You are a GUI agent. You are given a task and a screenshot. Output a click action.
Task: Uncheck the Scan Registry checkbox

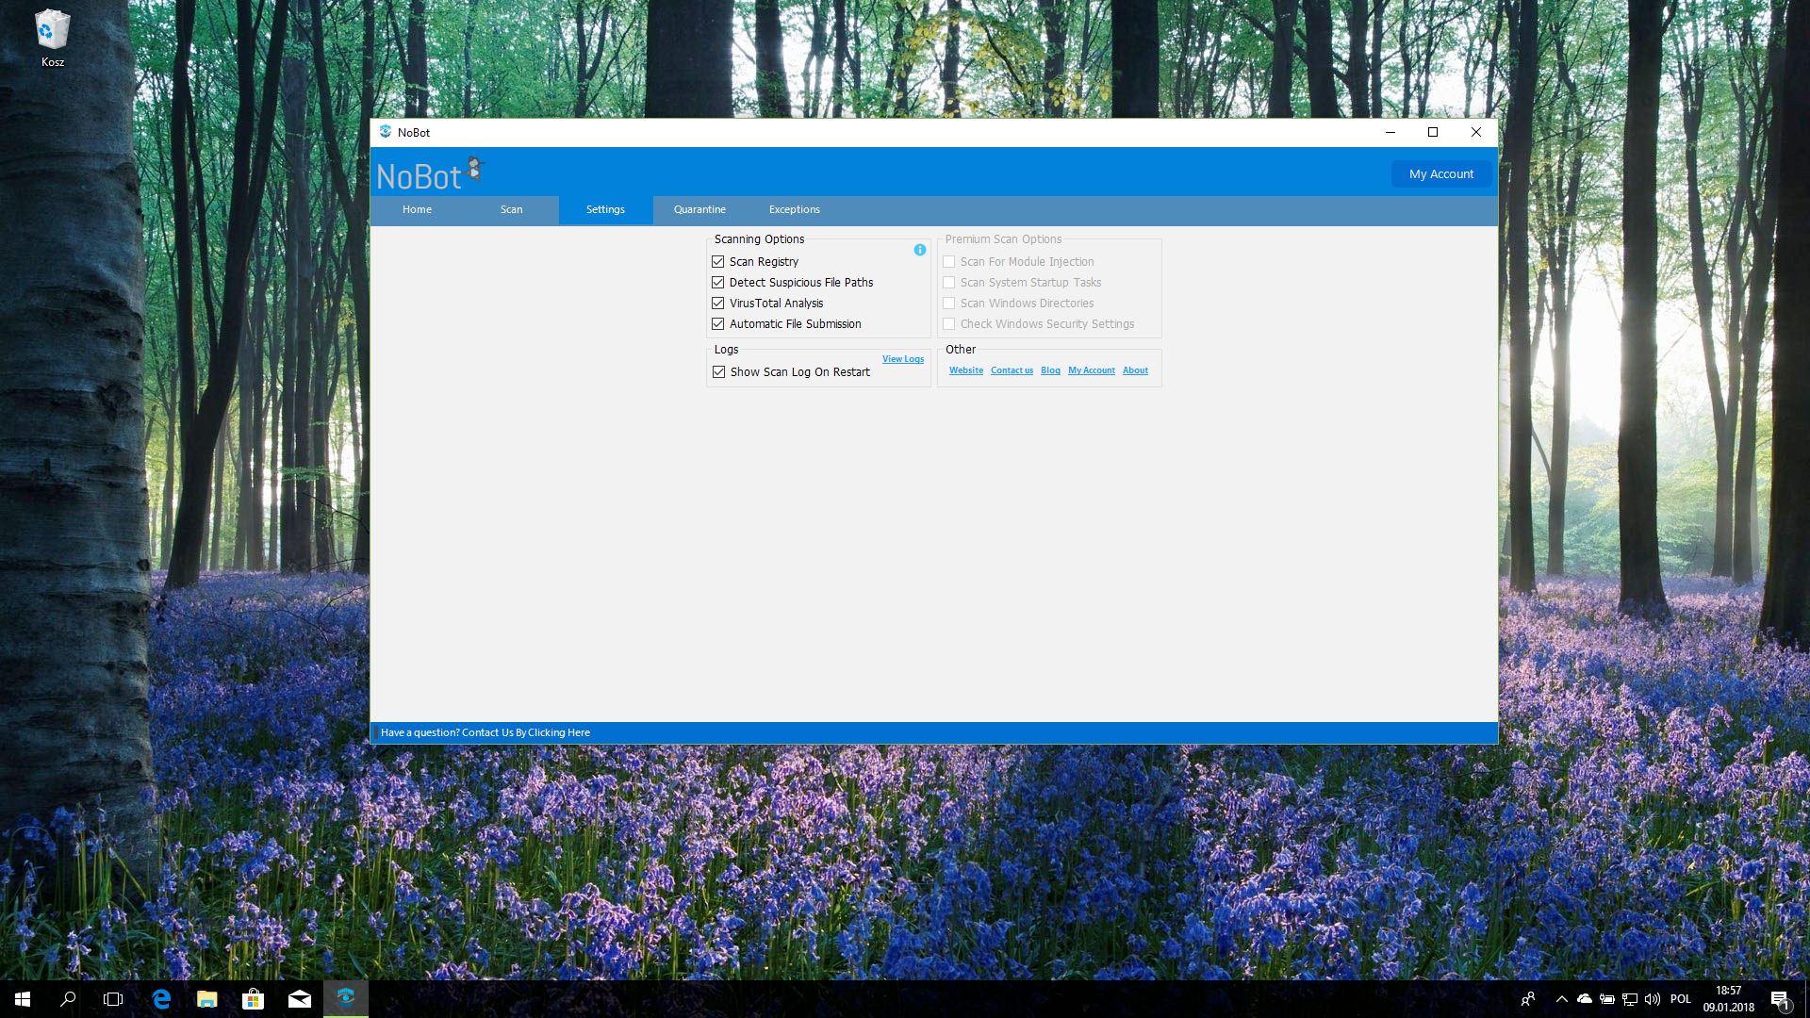pyautogui.click(x=718, y=262)
